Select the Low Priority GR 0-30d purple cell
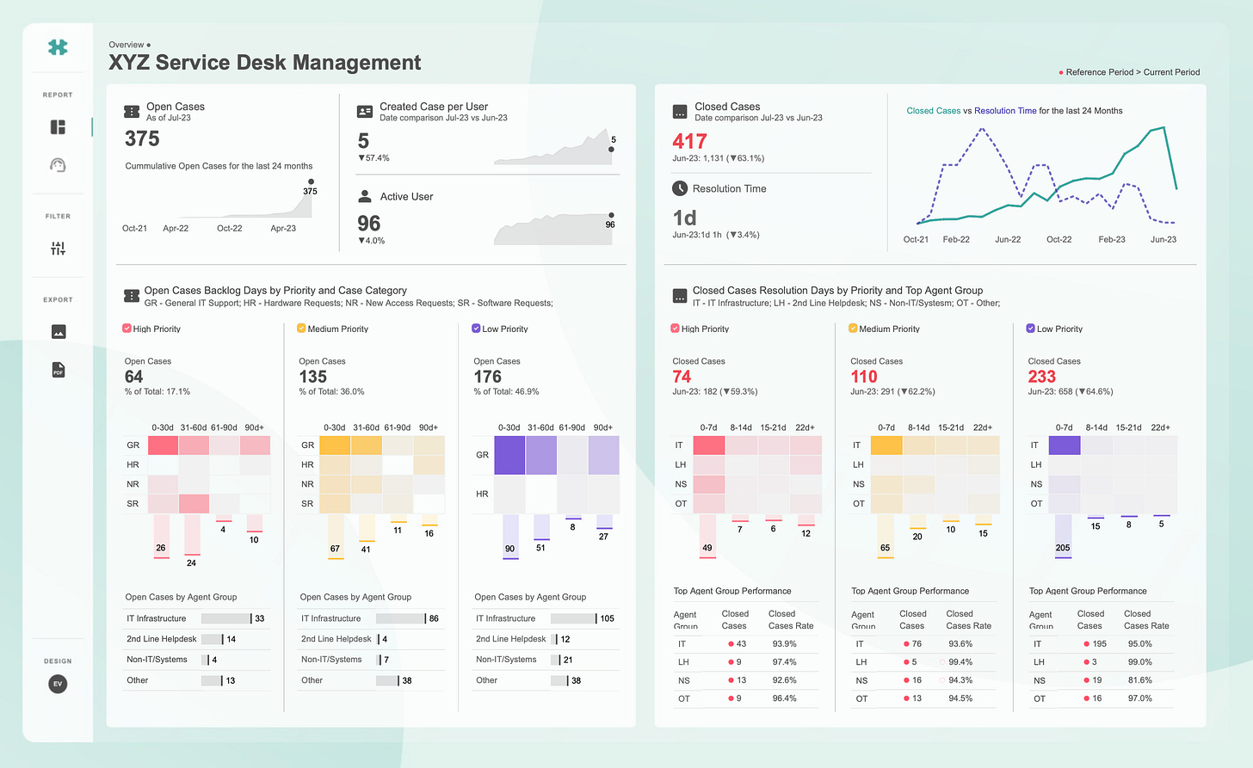Screen dimensions: 1253x768 (509, 455)
